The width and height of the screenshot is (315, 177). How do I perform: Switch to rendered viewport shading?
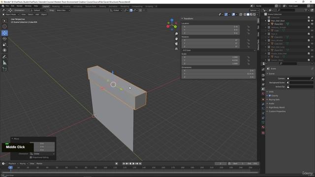pos(254,14)
